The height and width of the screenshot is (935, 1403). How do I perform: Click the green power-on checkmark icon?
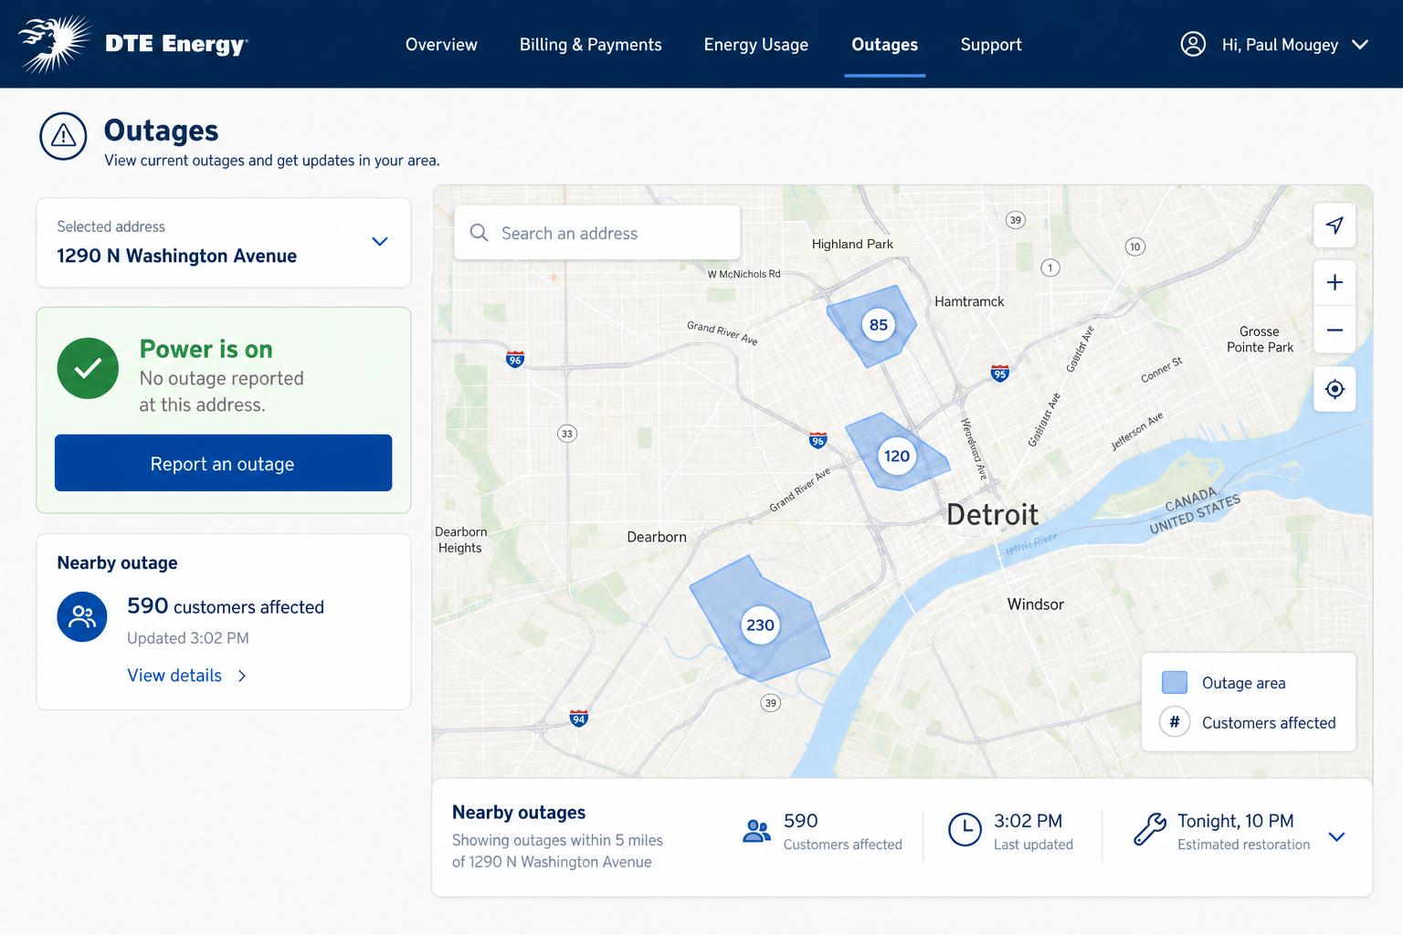pyautogui.click(x=88, y=368)
